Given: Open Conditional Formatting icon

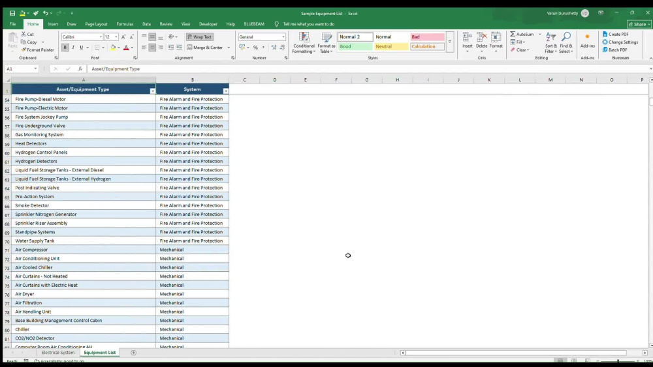Looking at the screenshot, I should tap(304, 37).
